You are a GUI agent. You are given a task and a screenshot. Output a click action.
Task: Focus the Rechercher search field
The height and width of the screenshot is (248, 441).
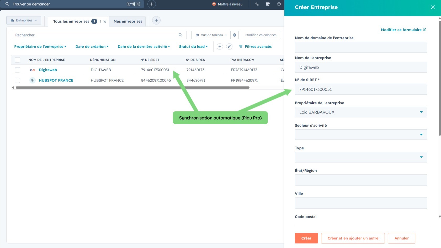[x=99, y=35]
